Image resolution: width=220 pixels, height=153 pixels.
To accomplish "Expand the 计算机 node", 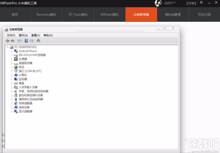I will (x=12, y=75).
